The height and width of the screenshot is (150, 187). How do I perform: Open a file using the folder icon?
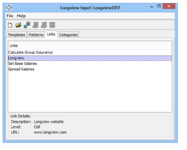pos(18,25)
